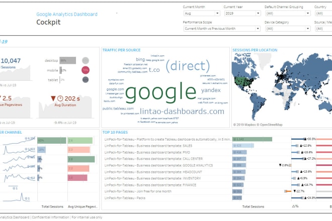Select '(direct)' in the traffic word cloud
The width and height of the screenshot is (332, 221).
[188, 66]
